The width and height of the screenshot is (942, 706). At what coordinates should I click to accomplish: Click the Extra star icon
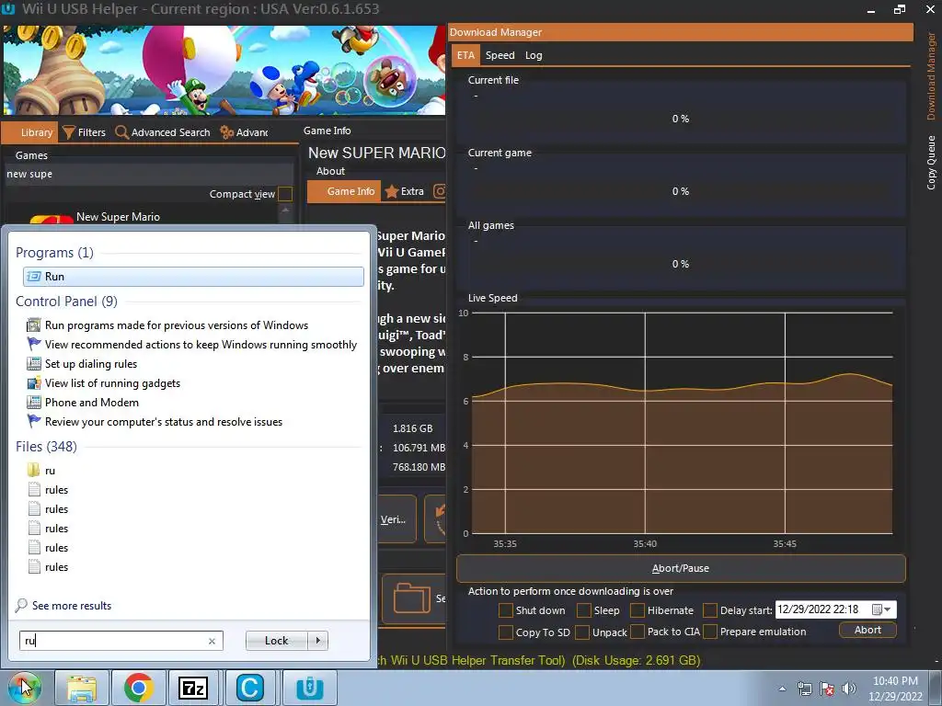click(392, 191)
